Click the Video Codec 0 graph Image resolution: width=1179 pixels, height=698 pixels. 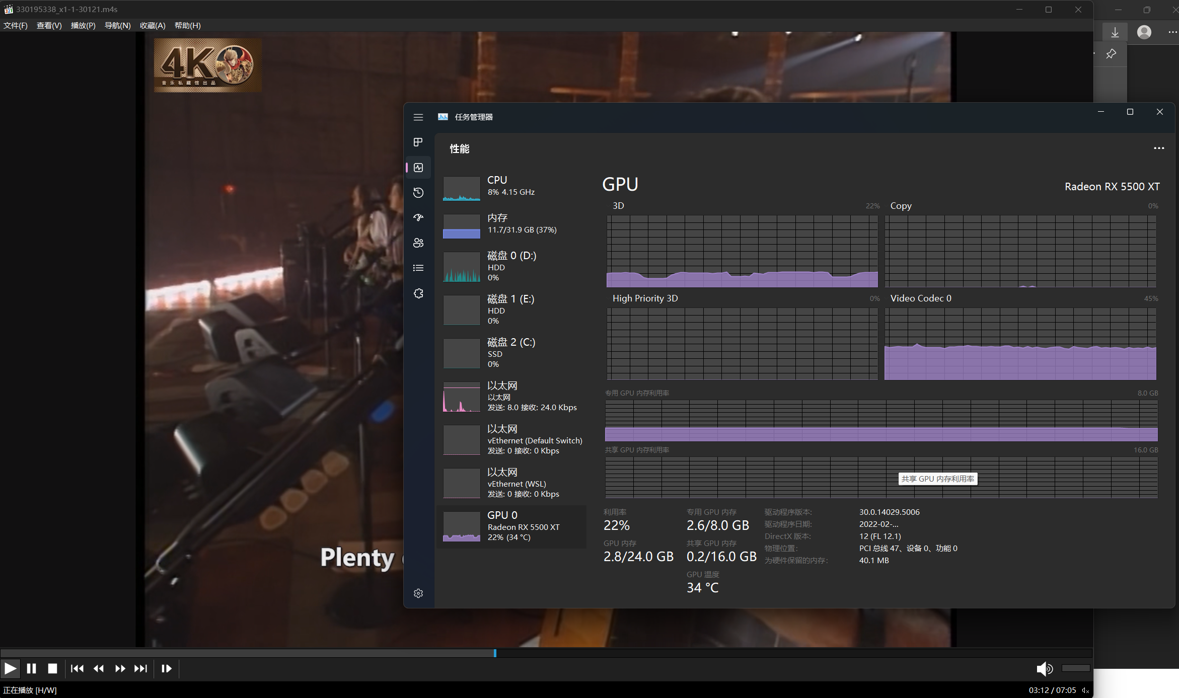[x=1020, y=344]
